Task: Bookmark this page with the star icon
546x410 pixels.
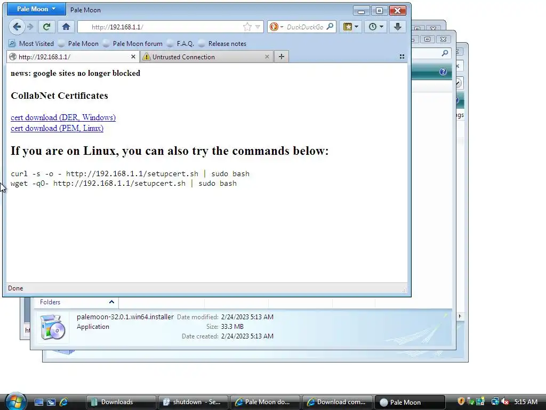Action: click(x=247, y=27)
